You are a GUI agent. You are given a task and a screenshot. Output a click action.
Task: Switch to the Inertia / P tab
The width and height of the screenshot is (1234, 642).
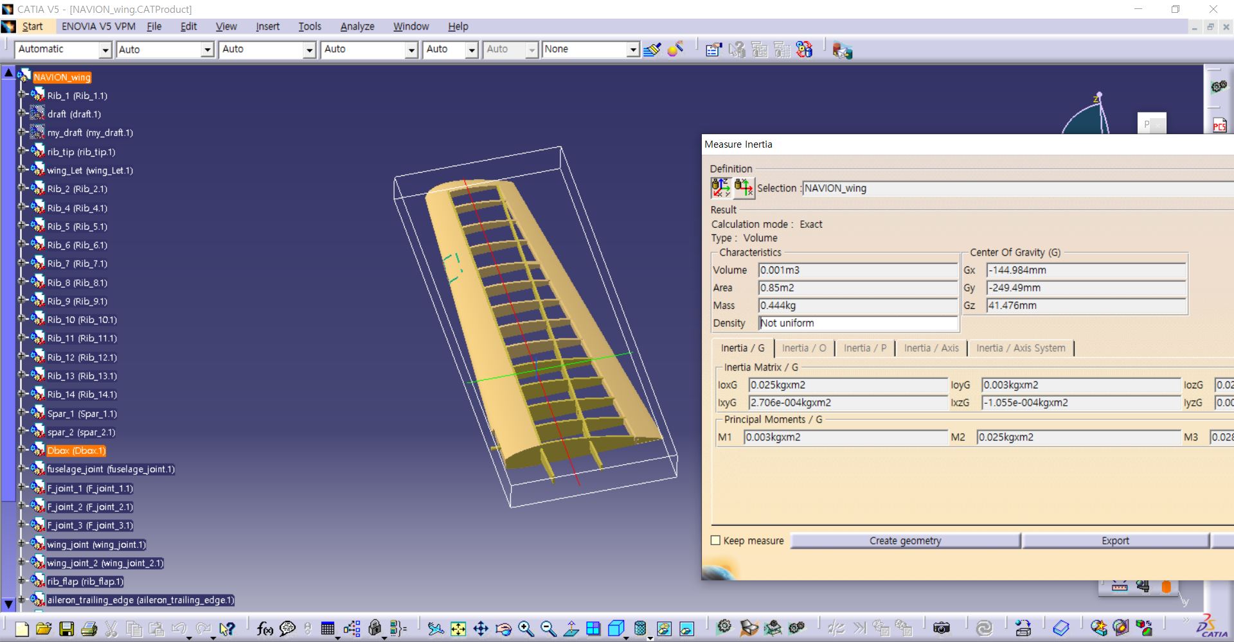tap(864, 348)
